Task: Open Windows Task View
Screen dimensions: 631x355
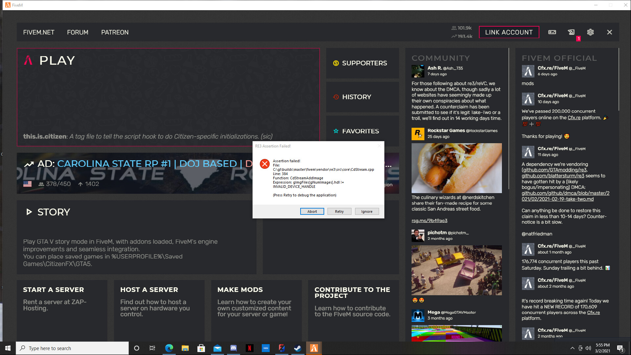Action: coord(152,348)
